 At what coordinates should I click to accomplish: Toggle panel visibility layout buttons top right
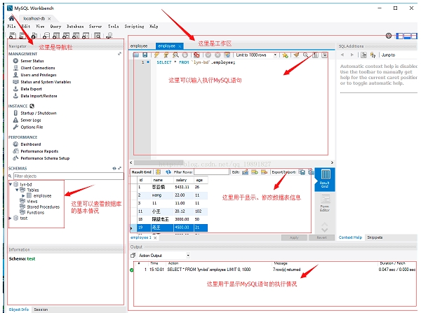407,36
